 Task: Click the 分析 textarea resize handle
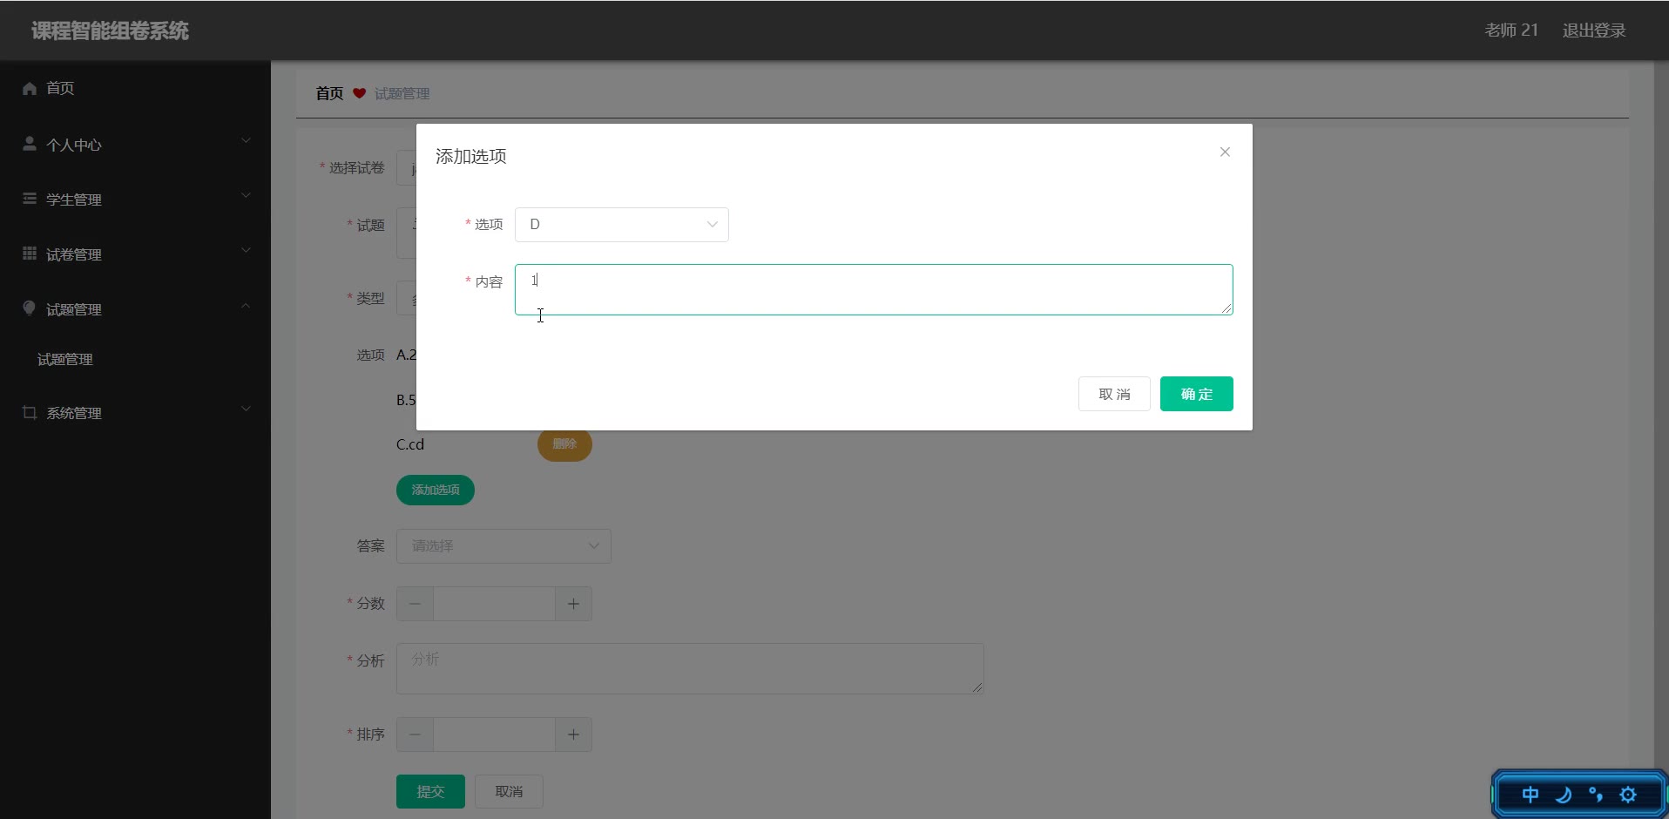point(977,687)
